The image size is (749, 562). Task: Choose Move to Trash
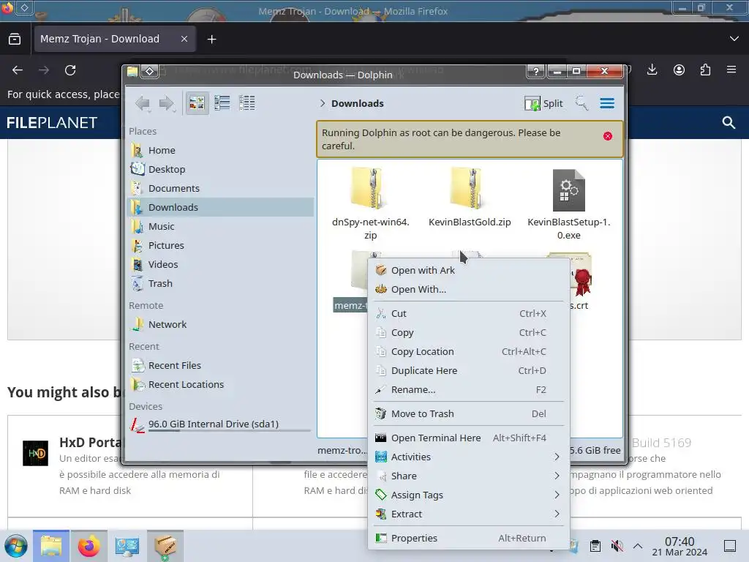click(x=468, y=414)
